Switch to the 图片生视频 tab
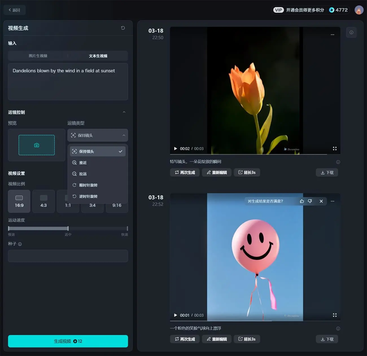This screenshot has height=356, width=367. click(38, 56)
